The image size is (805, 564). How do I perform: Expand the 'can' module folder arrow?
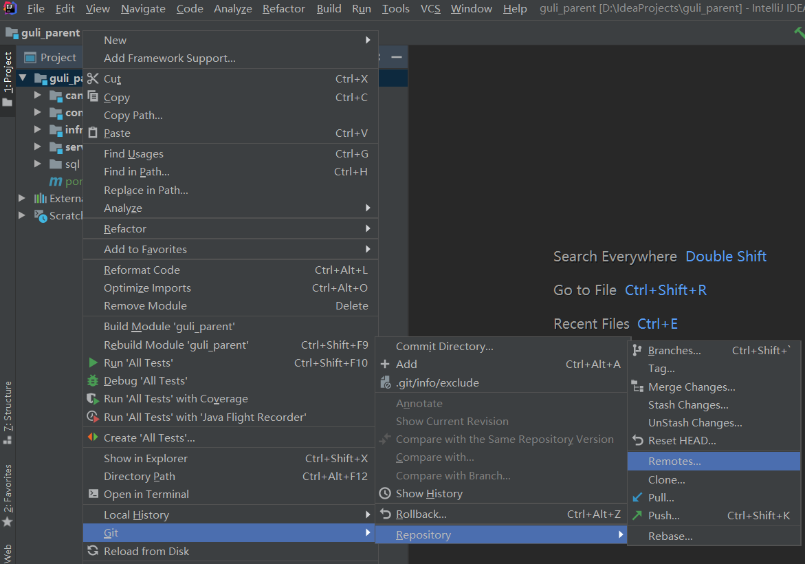tap(38, 95)
